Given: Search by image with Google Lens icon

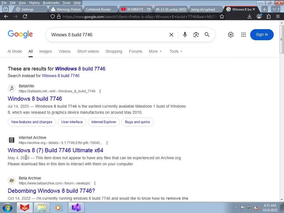Looking at the screenshot, I should click(x=196, y=35).
